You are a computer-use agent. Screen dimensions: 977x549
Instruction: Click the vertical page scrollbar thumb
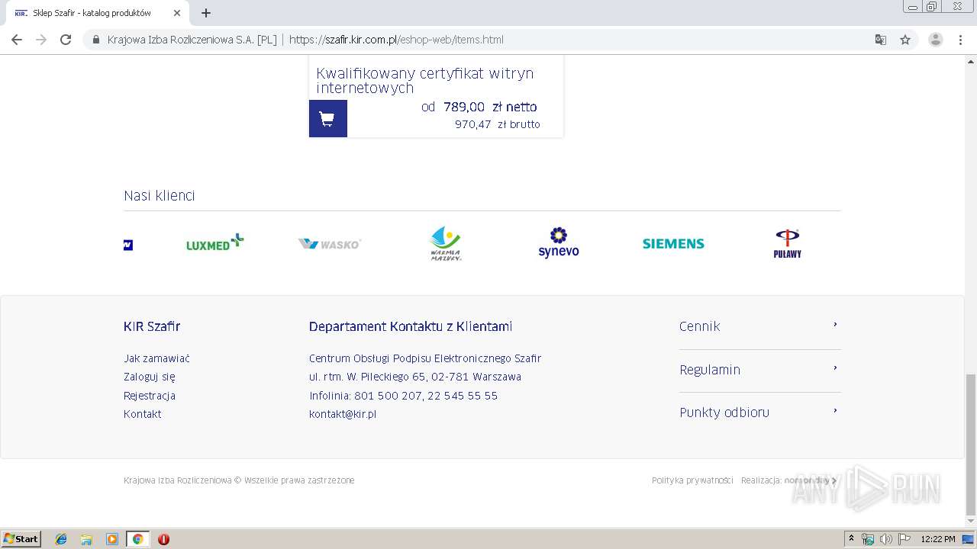pyautogui.click(x=970, y=445)
